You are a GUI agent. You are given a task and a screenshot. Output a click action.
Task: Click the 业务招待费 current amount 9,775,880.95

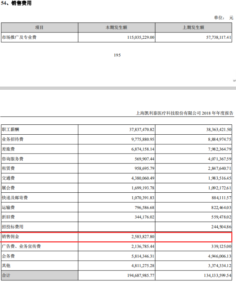point(143,139)
